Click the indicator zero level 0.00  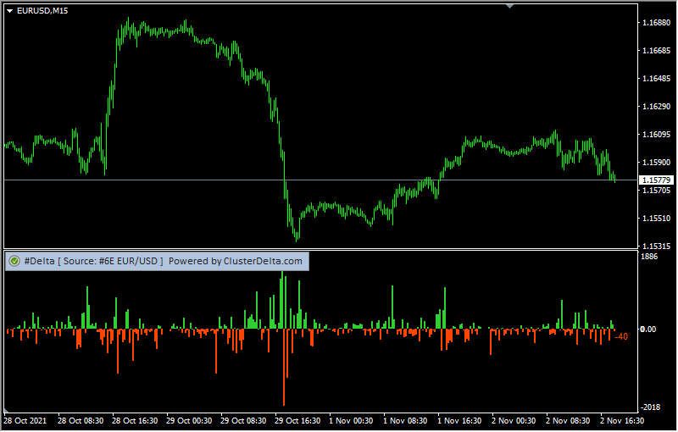point(647,330)
